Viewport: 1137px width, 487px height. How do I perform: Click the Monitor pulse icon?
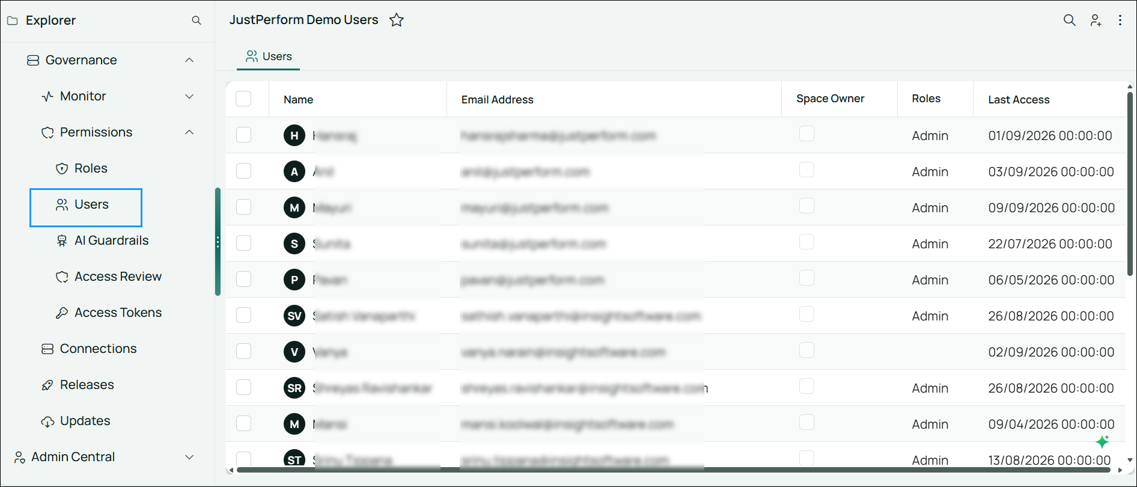click(x=47, y=96)
